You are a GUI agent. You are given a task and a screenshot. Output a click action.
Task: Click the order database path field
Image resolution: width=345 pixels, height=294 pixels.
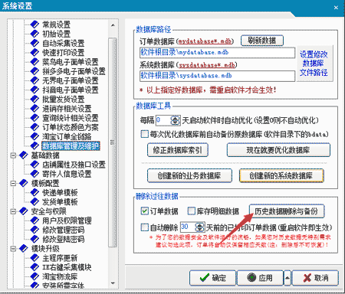point(217,53)
